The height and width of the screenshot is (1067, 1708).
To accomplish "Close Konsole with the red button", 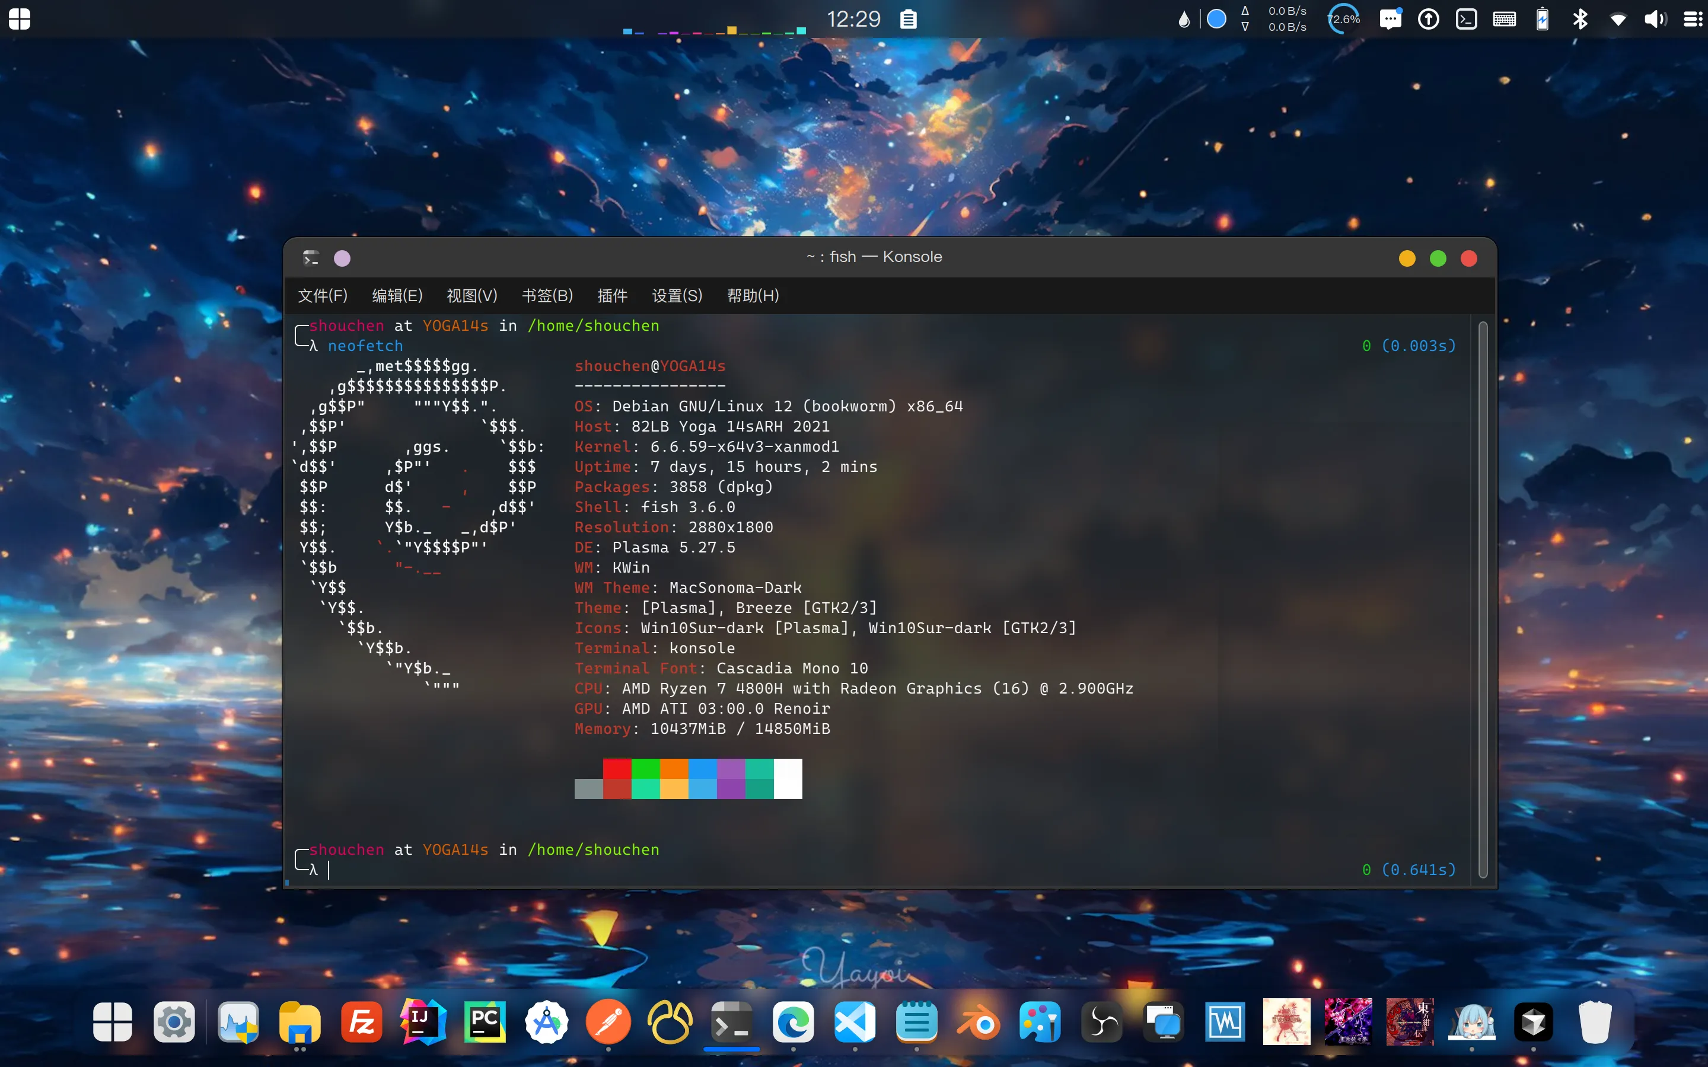I will click(x=1469, y=258).
